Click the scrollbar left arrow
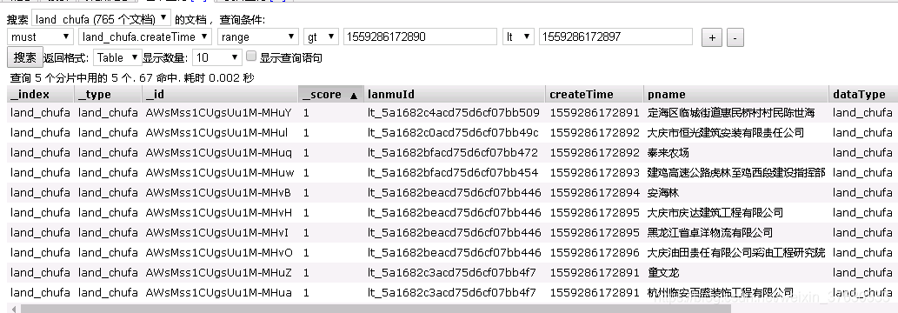Image resolution: width=898 pixels, height=313 pixels. click(14, 309)
